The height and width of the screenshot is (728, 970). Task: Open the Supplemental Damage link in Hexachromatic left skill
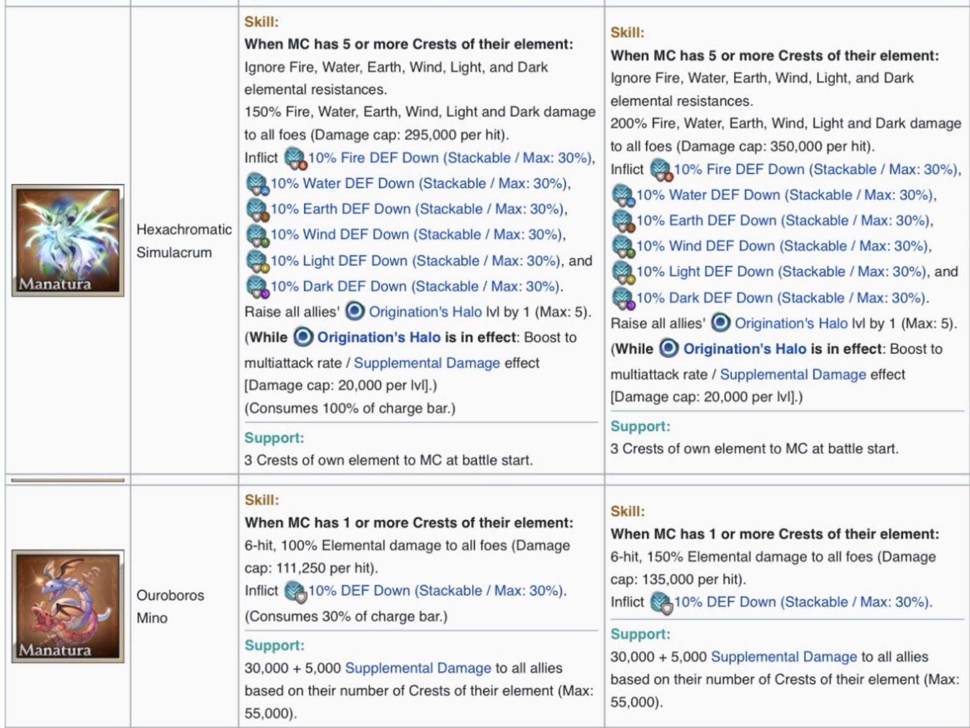point(427,363)
